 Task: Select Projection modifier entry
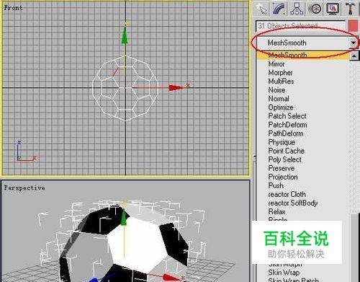pyautogui.click(x=283, y=177)
